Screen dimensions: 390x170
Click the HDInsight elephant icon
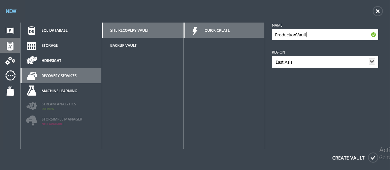(x=32, y=61)
